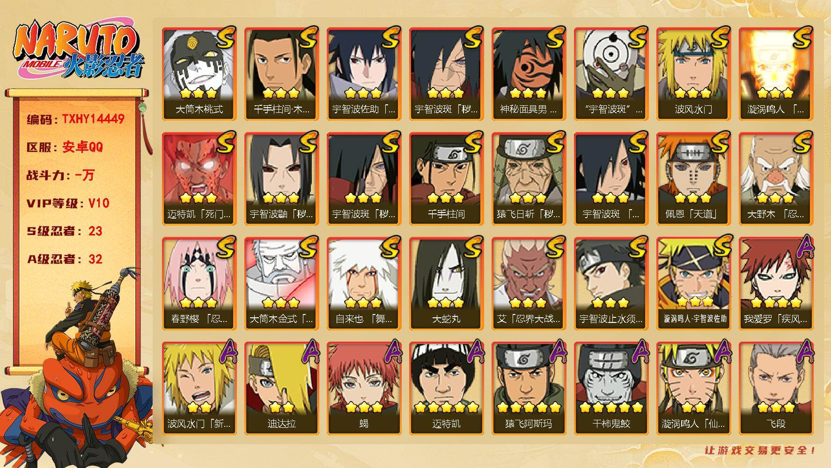Click the 迪达拉 A-rank card

282,388
